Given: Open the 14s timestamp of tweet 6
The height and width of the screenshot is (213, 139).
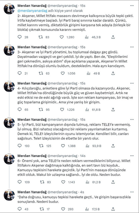Looking at the screenshot, I should click(x=83, y=156).
